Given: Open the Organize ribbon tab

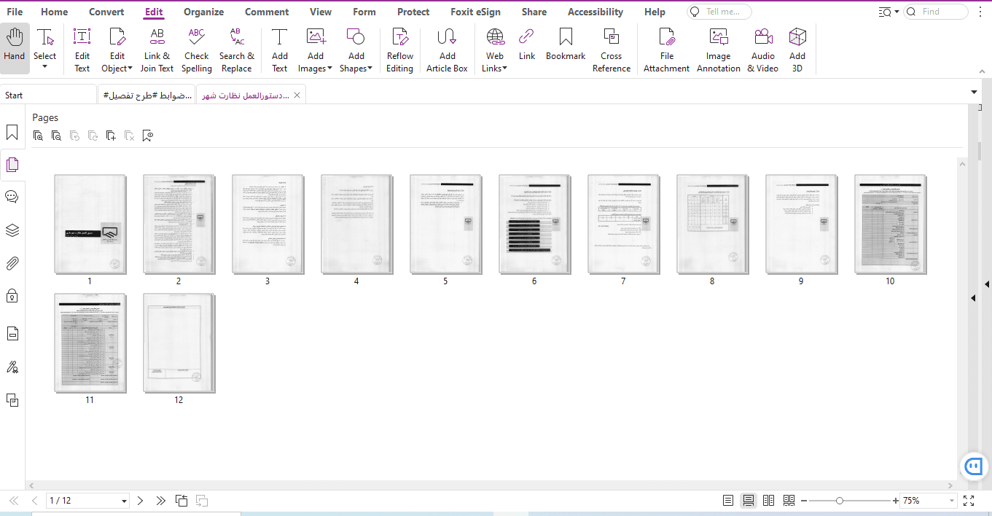Looking at the screenshot, I should click(x=204, y=12).
